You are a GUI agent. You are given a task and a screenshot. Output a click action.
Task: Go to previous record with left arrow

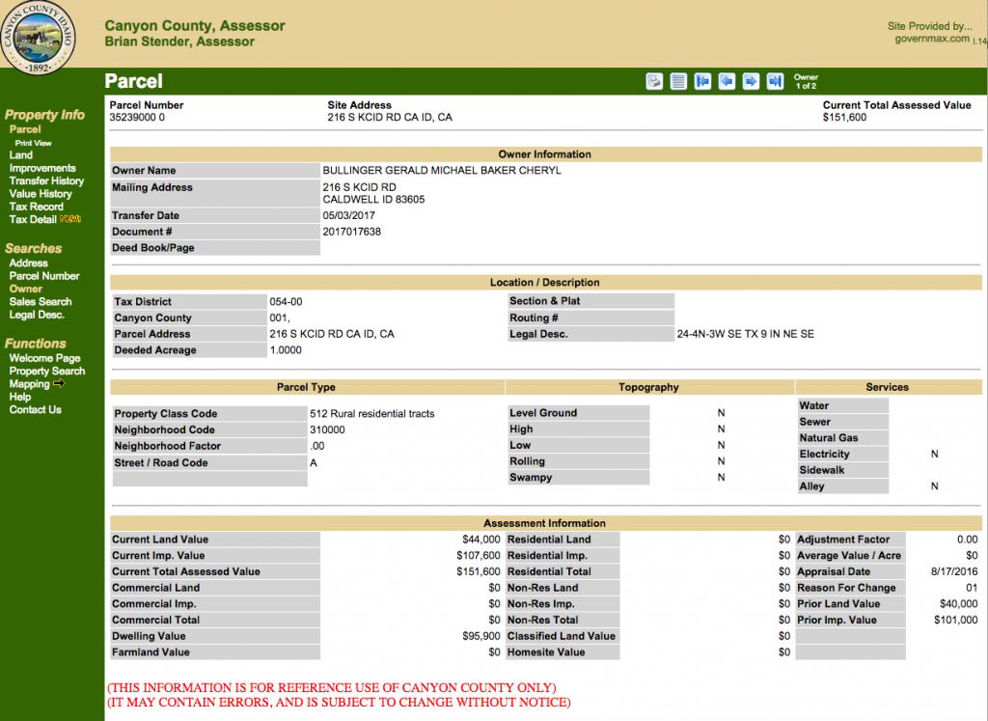[727, 81]
